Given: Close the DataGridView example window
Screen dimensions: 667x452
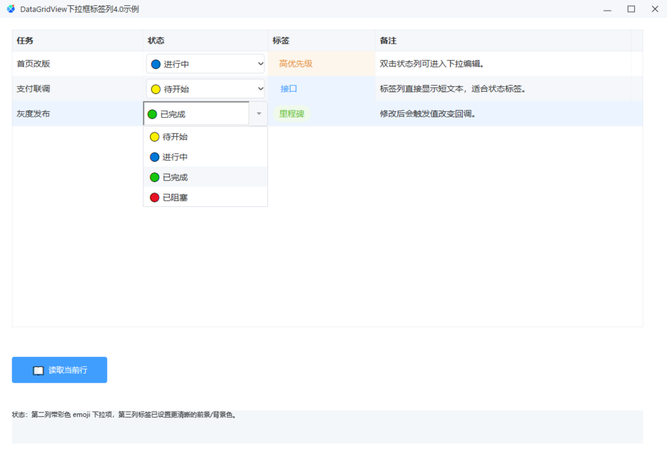Looking at the screenshot, I should coord(655,9).
